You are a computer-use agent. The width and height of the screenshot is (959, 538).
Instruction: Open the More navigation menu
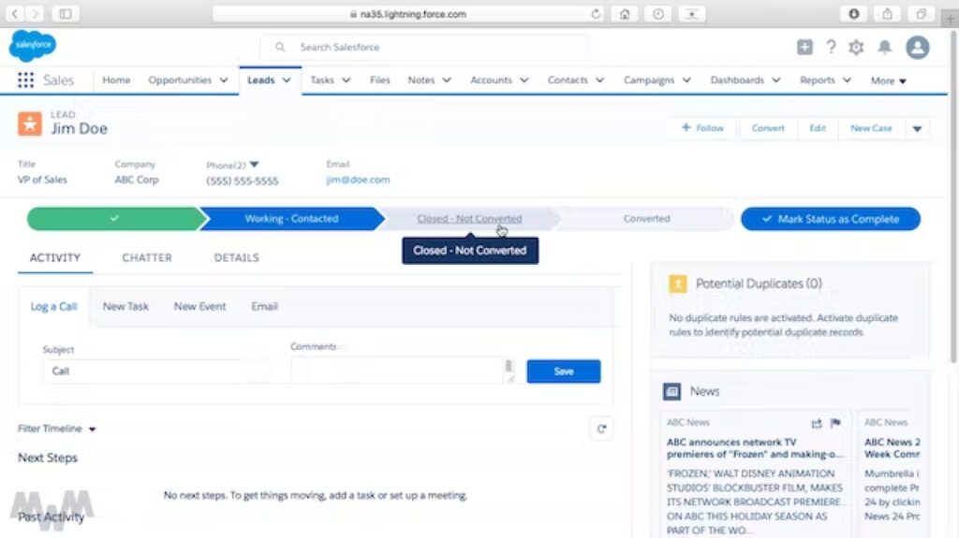click(x=889, y=80)
